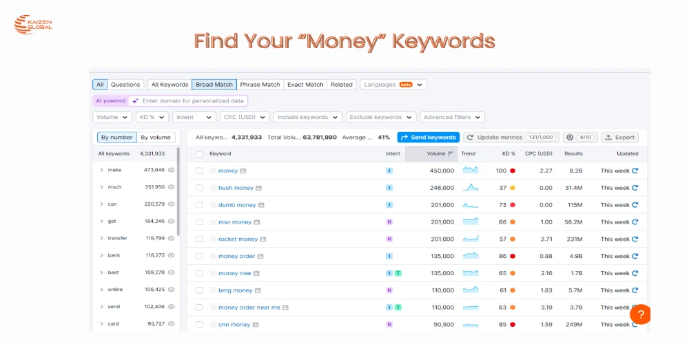
Task: Toggle eye icon for much group
Action: [172, 187]
